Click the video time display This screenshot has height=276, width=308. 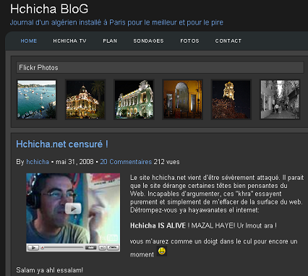point(91,247)
